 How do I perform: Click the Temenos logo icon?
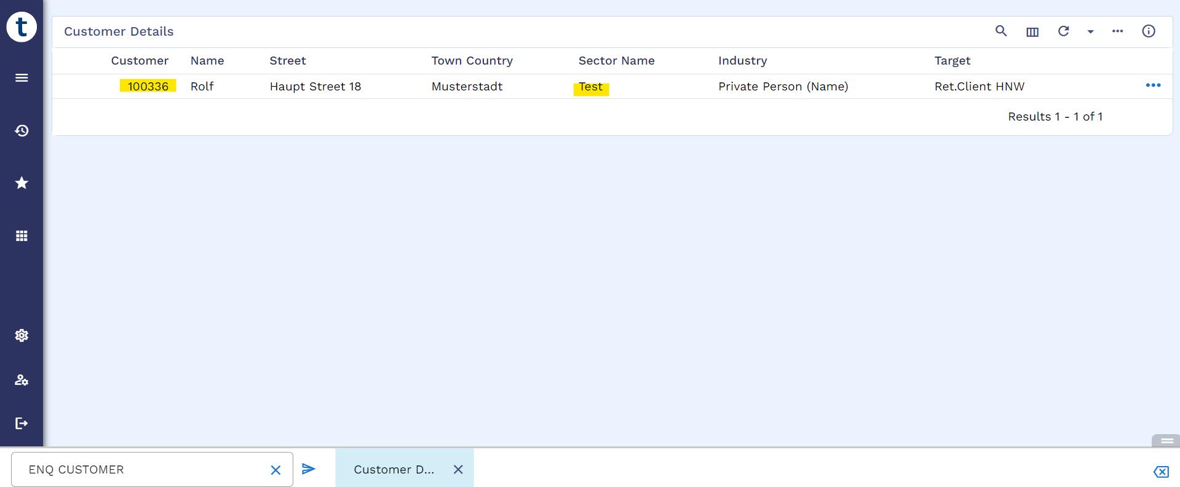pyautogui.click(x=22, y=27)
